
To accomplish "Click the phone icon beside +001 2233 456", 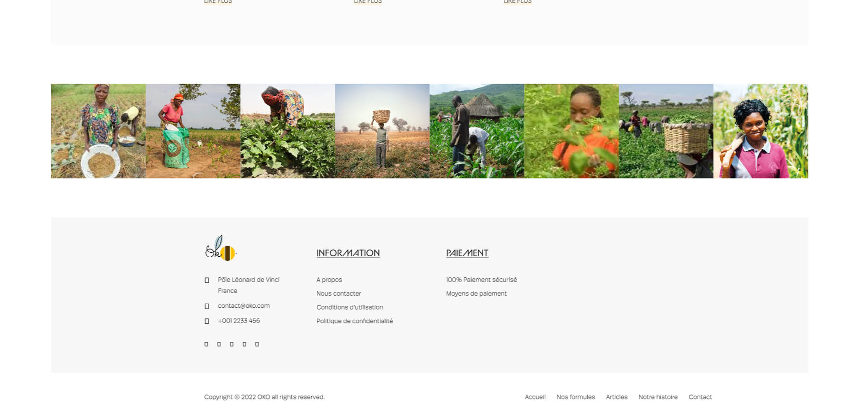I will [206, 321].
